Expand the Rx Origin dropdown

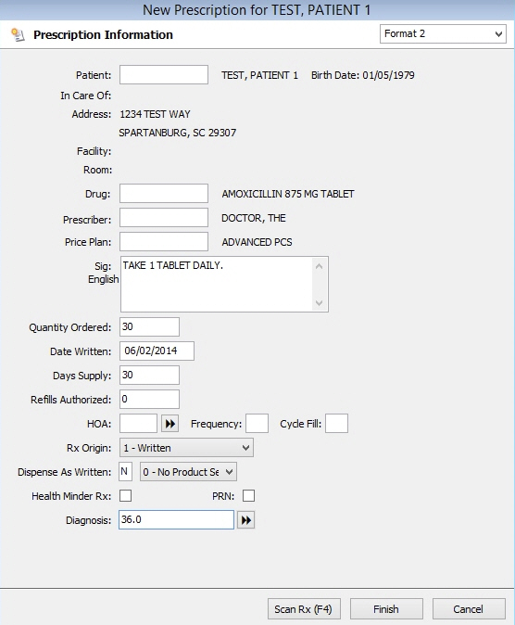pyautogui.click(x=186, y=448)
